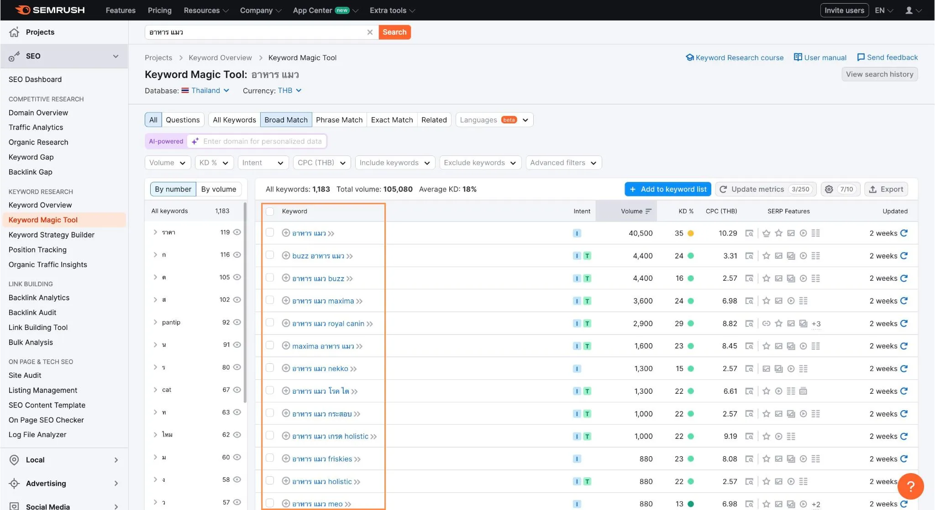Select Phrase Match tab

pos(339,120)
